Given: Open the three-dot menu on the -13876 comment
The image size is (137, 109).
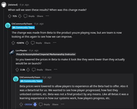Looking at the screenshot, I should coord(55,43).
